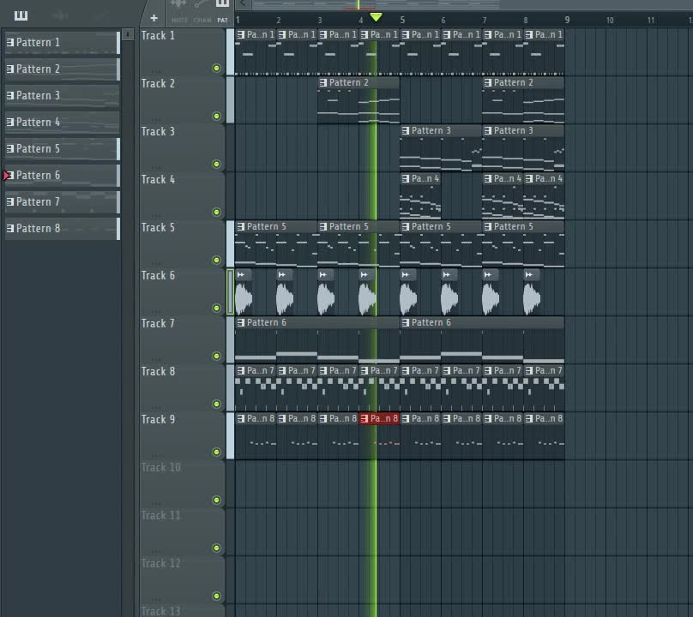Click the Track 6 audio clip icon at bar 6
This screenshot has width=693, height=617.
(x=446, y=275)
